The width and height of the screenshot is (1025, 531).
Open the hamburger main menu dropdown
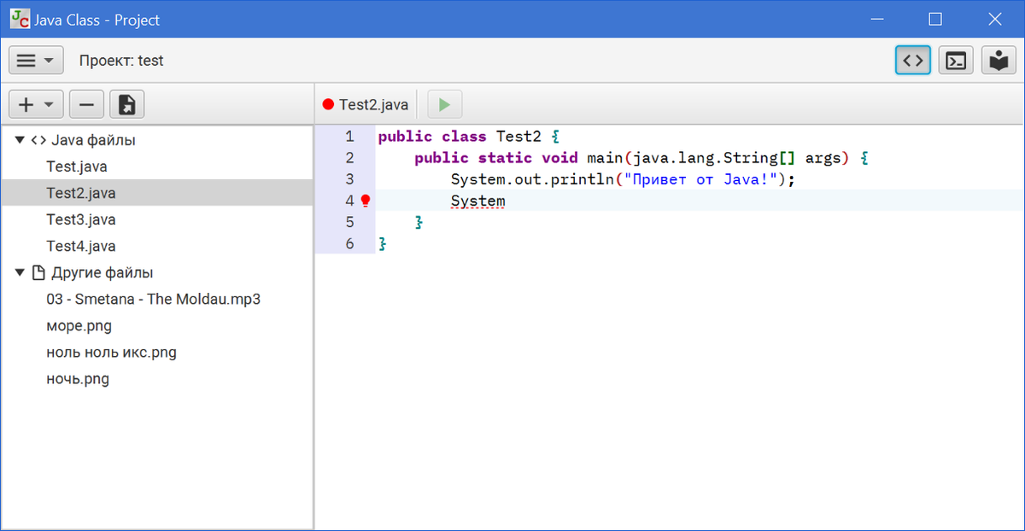(36, 61)
